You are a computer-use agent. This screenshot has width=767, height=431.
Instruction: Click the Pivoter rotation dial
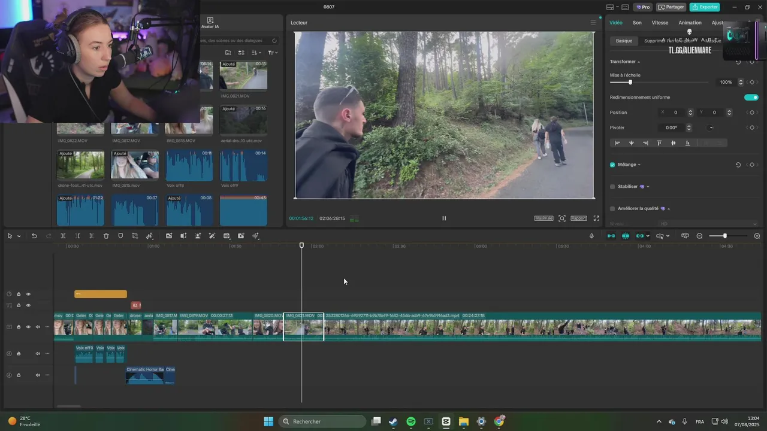point(711,128)
